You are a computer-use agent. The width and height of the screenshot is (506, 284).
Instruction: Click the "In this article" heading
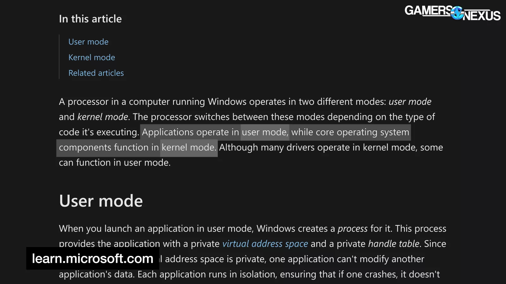[x=90, y=19]
